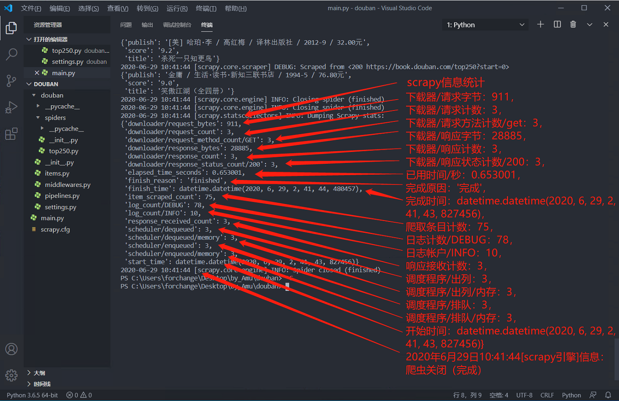This screenshot has width=619, height=401.
Task: Click the terminal scrollbar thumb
Action: point(616,359)
